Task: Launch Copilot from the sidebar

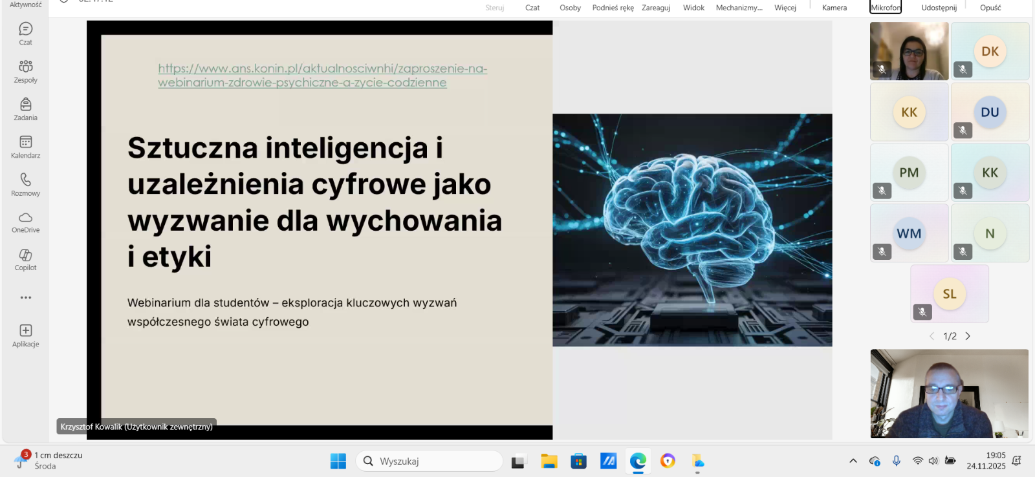Action: (25, 259)
